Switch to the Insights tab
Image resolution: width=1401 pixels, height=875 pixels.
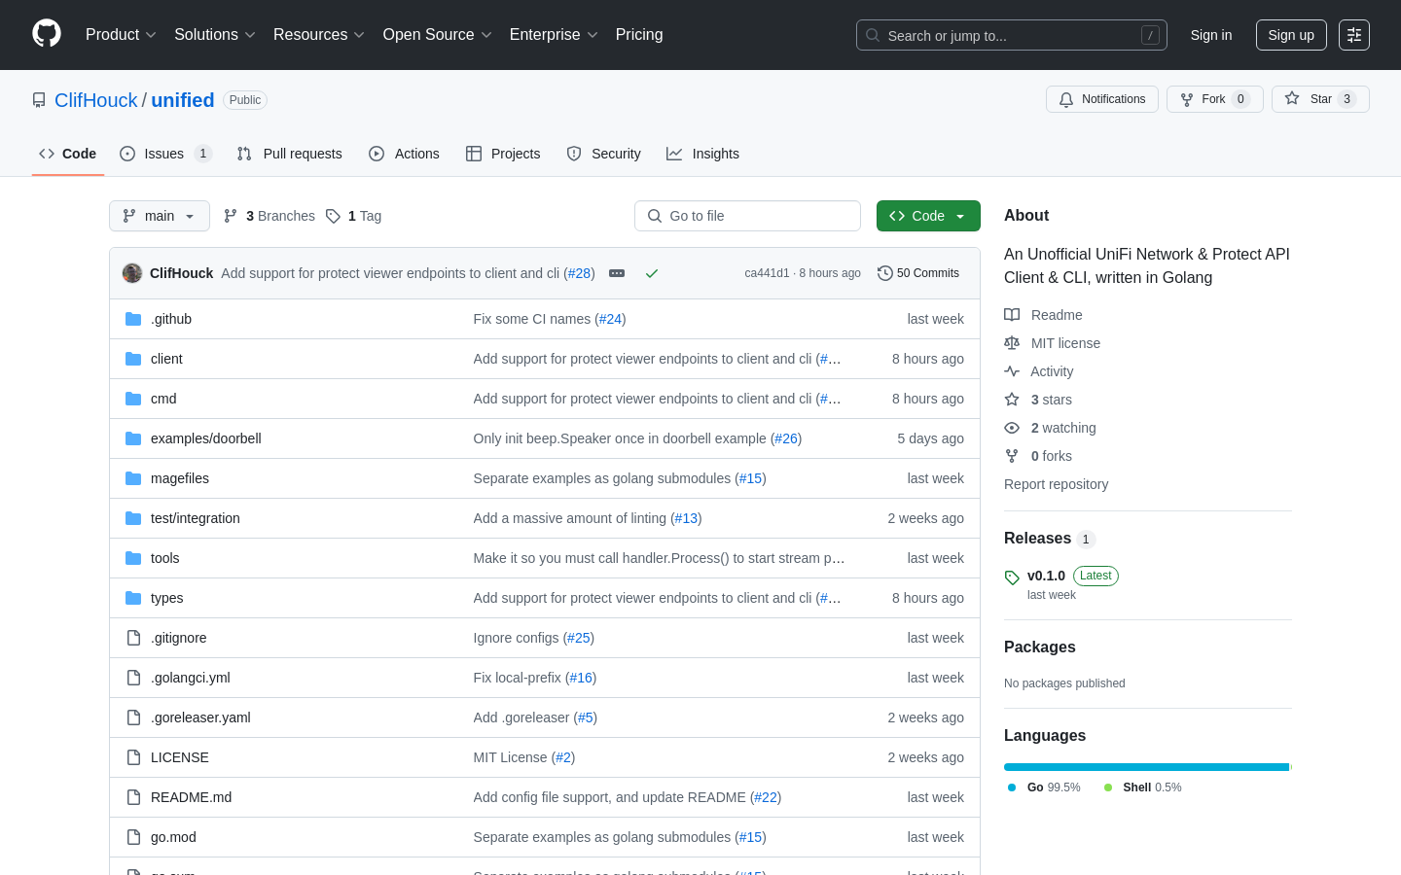click(702, 154)
